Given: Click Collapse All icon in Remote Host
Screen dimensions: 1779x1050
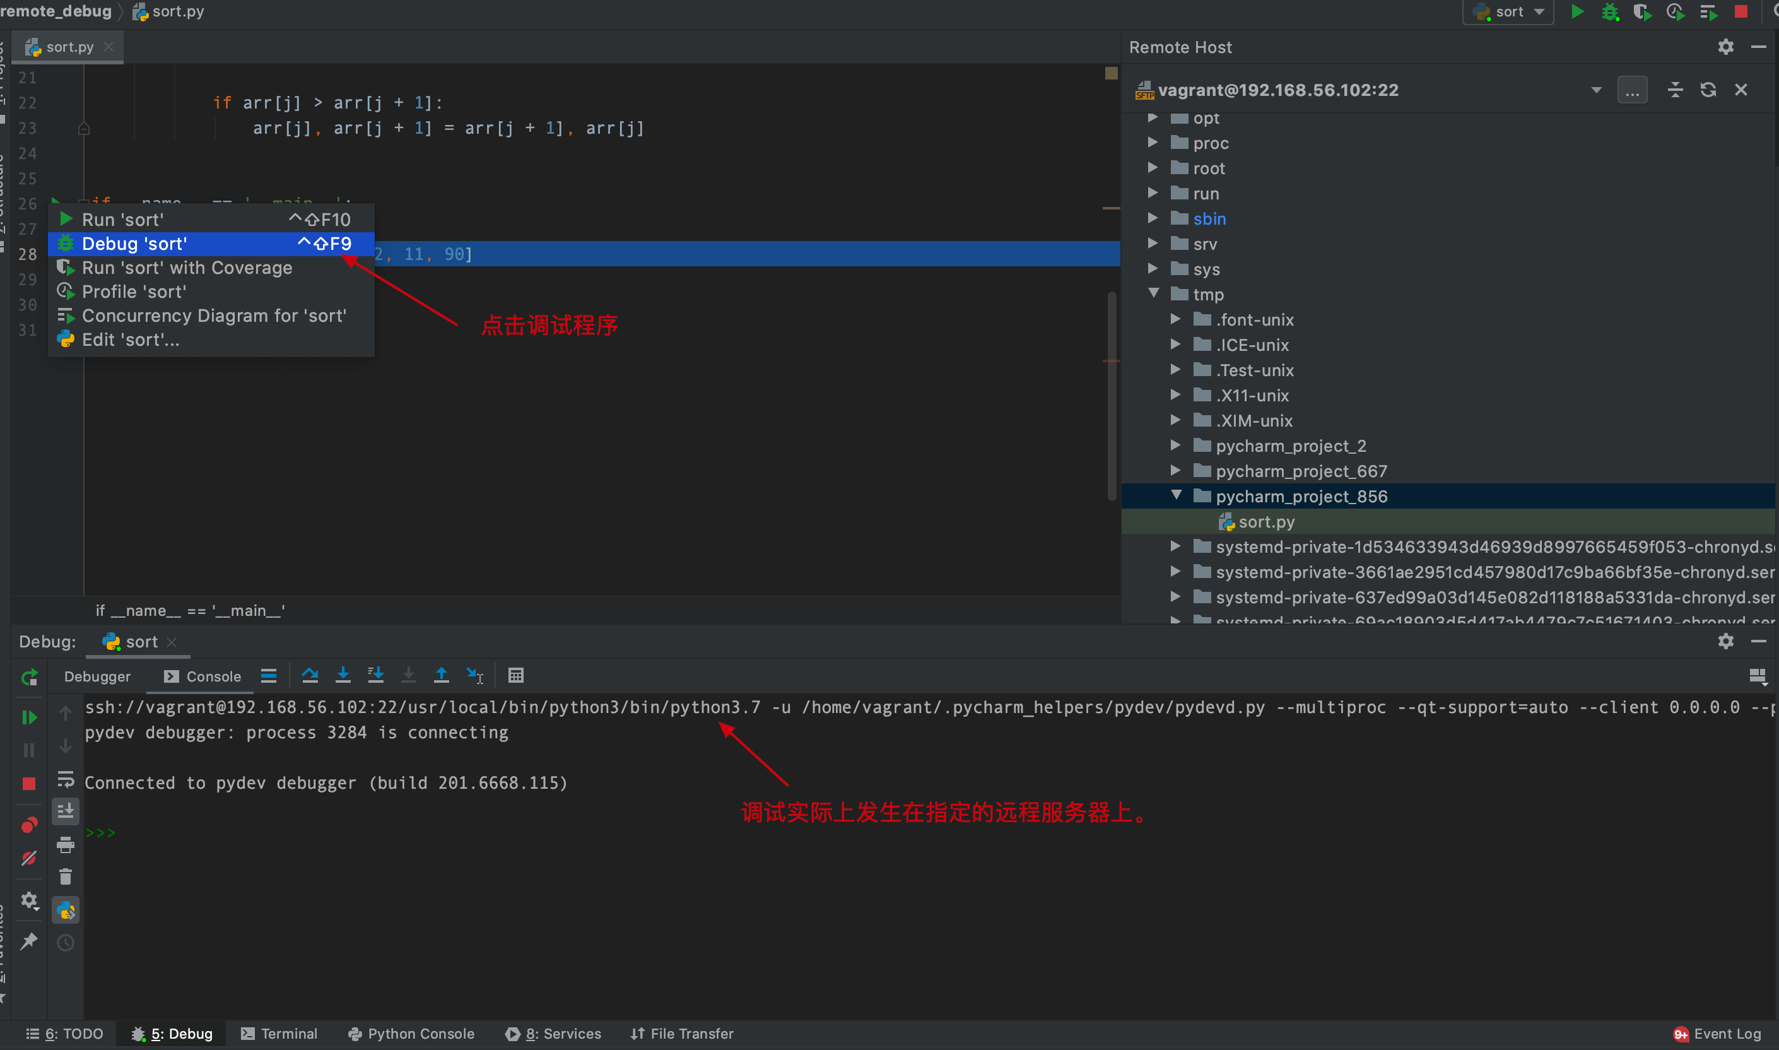Looking at the screenshot, I should click(x=1674, y=90).
